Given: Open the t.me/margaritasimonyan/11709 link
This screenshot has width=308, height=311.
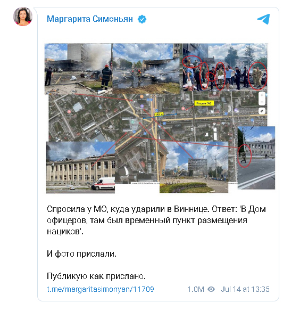Looking at the screenshot, I should [x=101, y=289].
